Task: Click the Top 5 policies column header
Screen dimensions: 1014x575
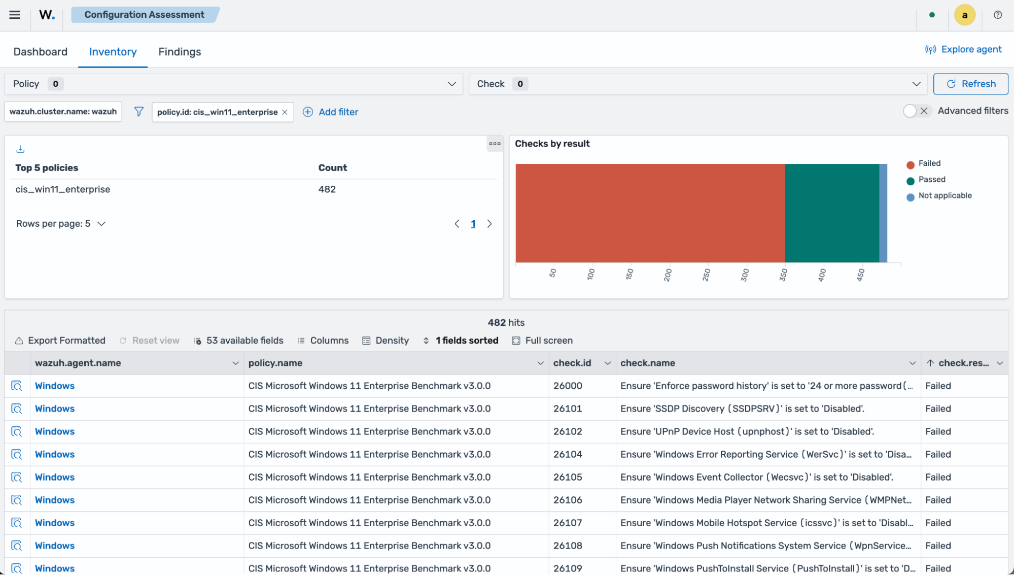Action: [x=47, y=168]
